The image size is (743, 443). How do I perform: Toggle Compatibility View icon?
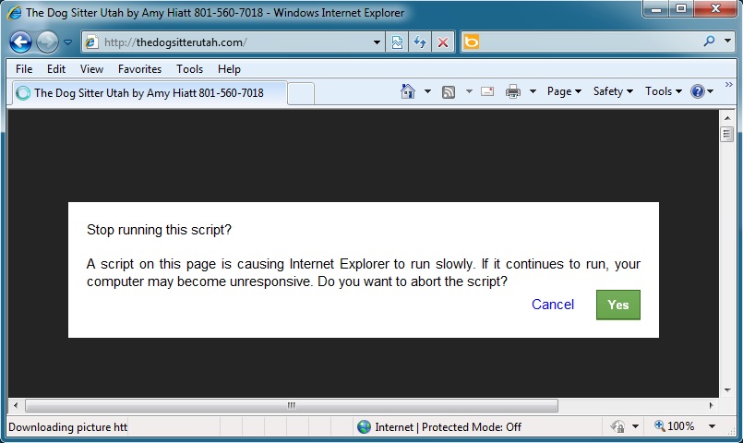pos(397,42)
